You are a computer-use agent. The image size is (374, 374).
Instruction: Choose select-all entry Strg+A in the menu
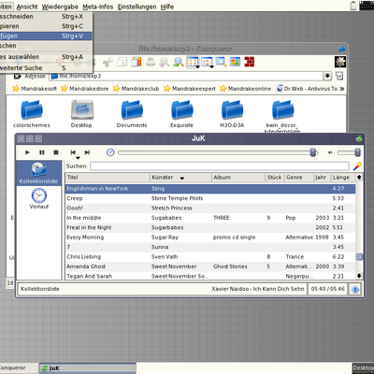tap(46, 57)
